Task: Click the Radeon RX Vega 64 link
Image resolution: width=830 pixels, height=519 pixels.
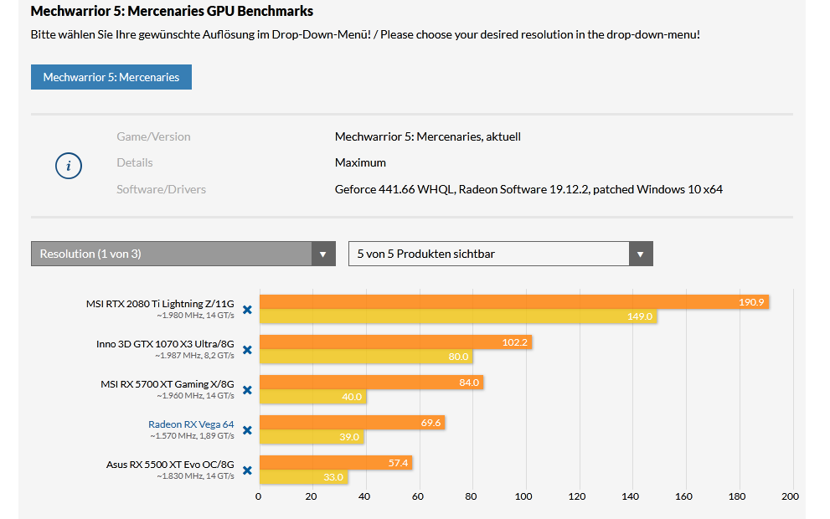Action: 191,424
